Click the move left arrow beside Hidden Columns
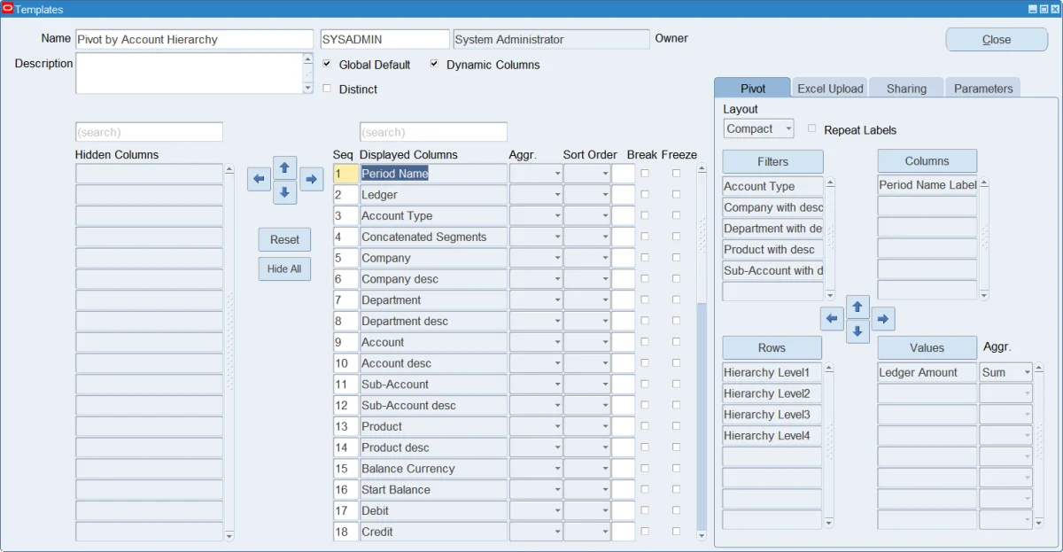 [x=259, y=179]
